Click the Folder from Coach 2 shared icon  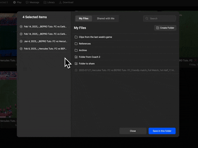click(76, 57)
